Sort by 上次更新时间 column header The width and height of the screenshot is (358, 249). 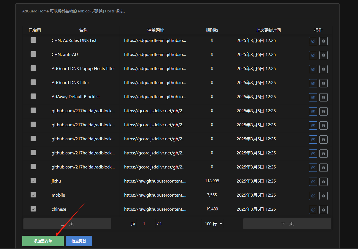[268, 30]
